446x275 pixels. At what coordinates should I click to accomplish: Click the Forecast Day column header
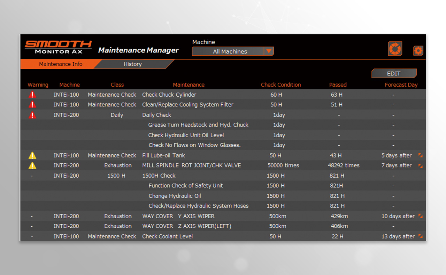click(401, 84)
